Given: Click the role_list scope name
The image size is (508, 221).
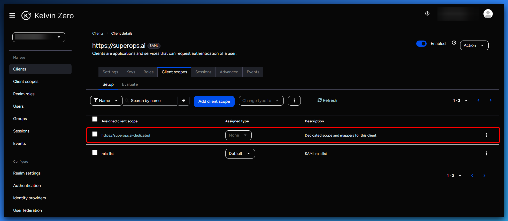Looking at the screenshot, I should (x=108, y=154).
